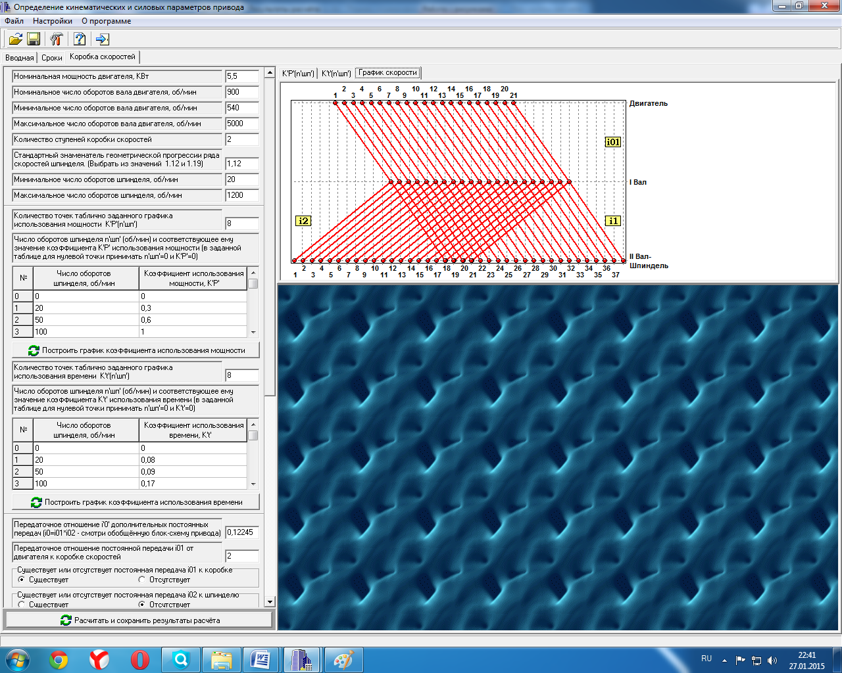Select 'Существует' for i02 transmission to spindle
The width and height of the screenshot is (842, 673).
pos(22,604)
